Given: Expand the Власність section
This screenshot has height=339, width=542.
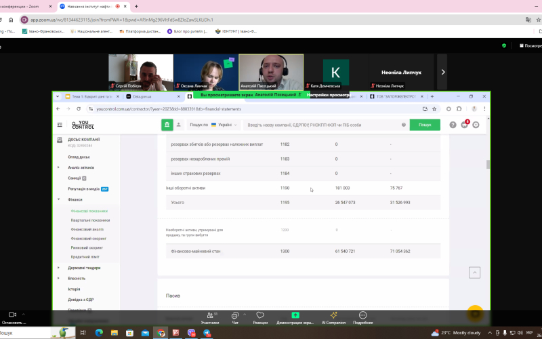Looking at the screenshot, I should pyautogui.click(x=58, y=279).
